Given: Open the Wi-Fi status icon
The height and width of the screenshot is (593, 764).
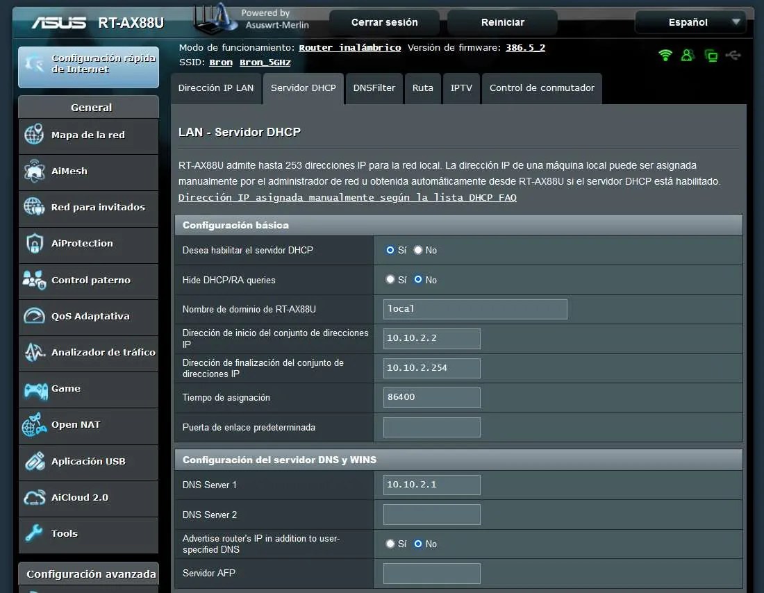Looking at the screenshot, I should click(665, 55).
